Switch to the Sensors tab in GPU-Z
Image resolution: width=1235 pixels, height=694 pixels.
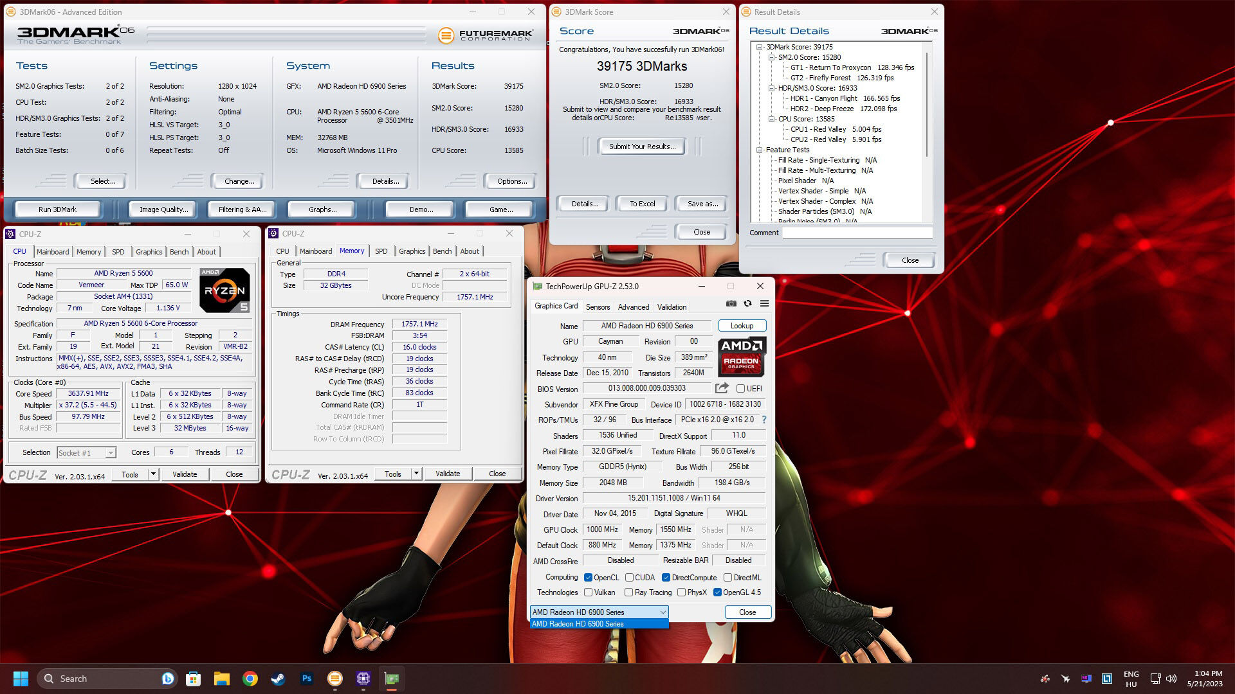click(598, 307)
